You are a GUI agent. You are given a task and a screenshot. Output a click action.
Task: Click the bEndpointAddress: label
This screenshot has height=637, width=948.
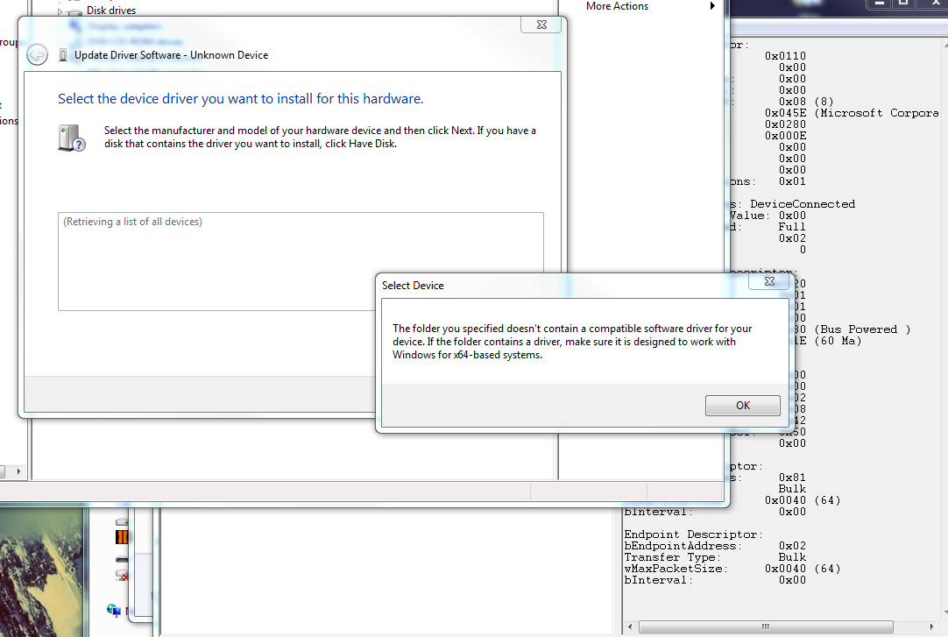(683, 546)
